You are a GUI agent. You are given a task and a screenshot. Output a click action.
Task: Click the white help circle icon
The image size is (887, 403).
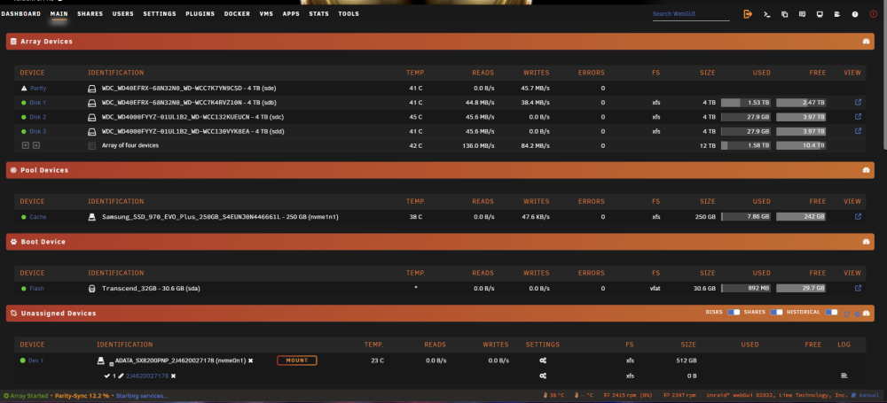pos(855,14)
